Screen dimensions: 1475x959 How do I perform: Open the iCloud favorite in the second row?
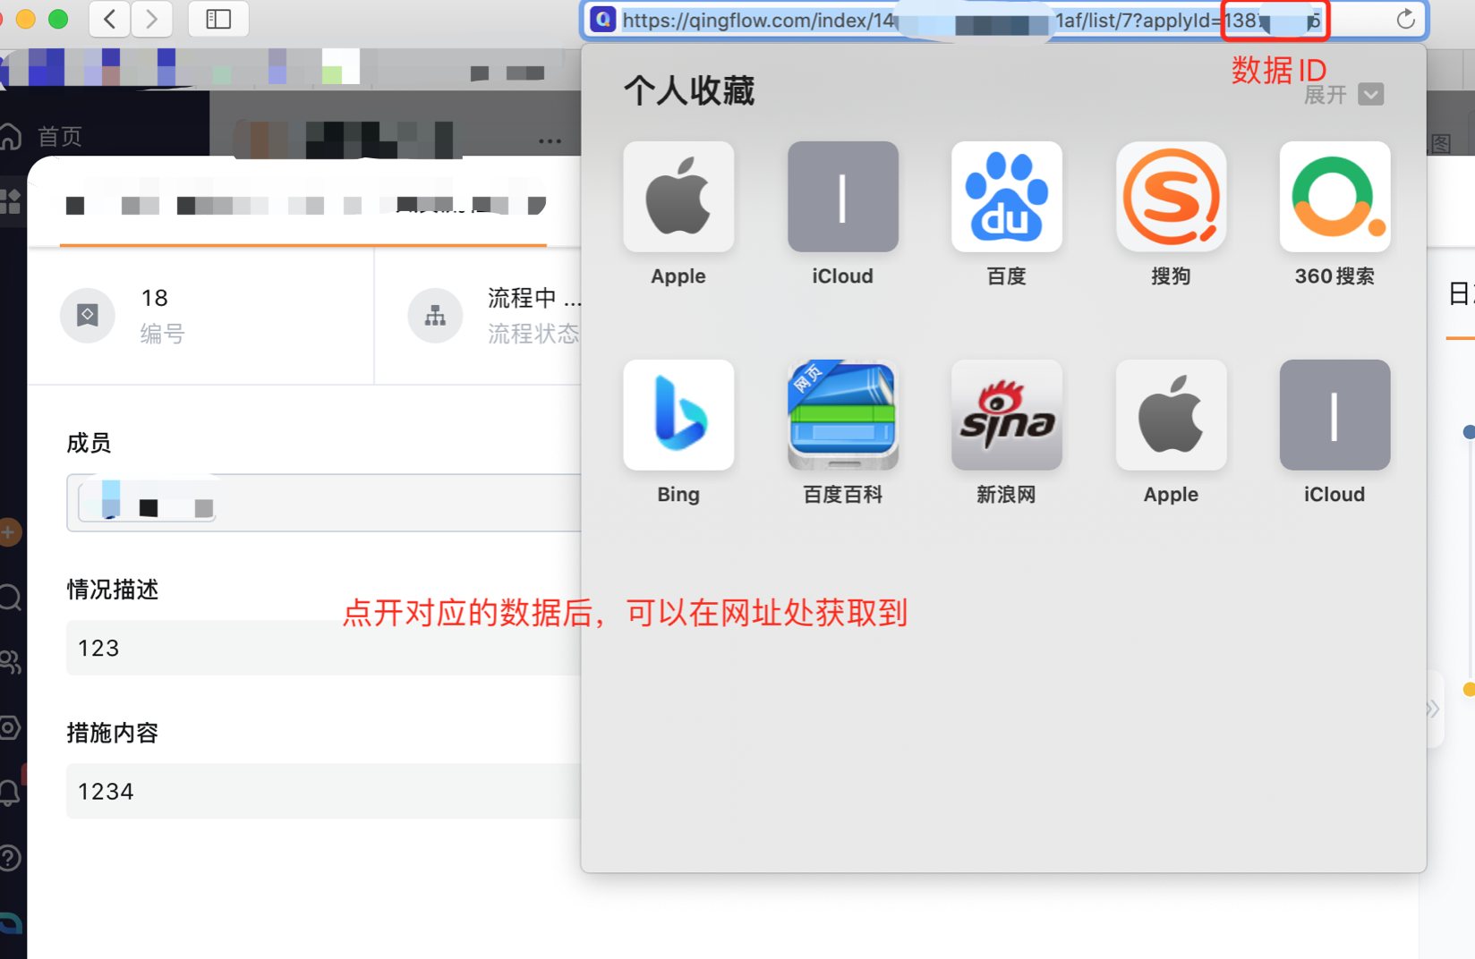coord(1334,415)
